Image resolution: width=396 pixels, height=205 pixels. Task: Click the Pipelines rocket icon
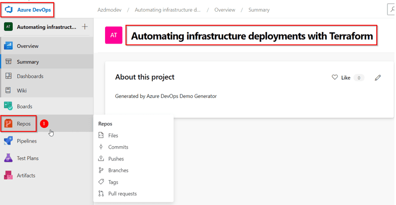tap(8, 141)
